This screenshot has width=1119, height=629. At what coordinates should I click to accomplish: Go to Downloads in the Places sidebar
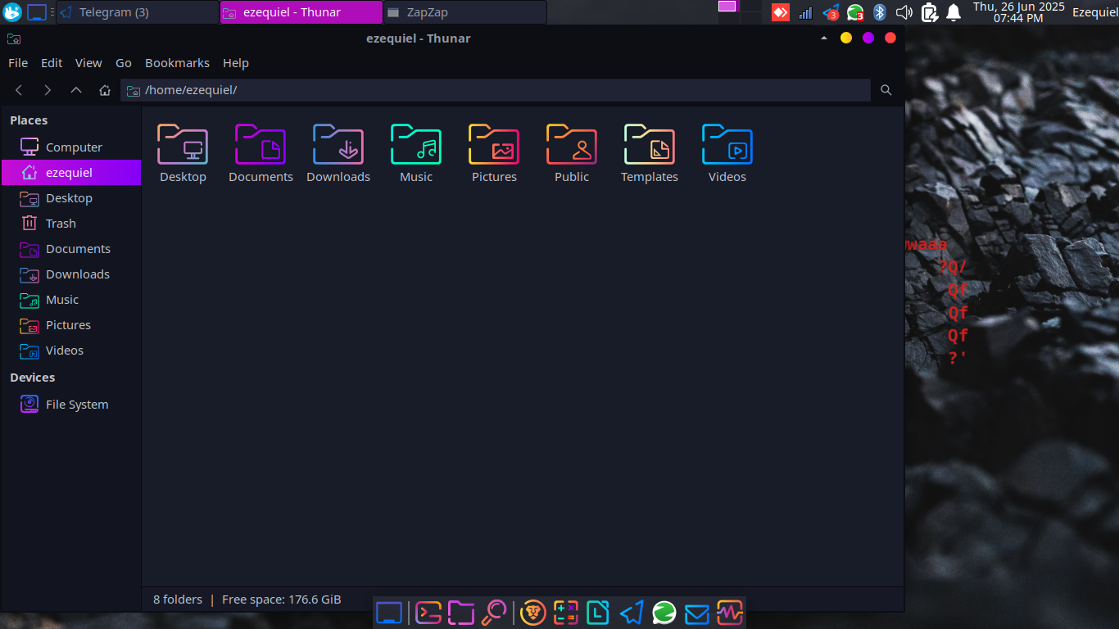(71, 274)
